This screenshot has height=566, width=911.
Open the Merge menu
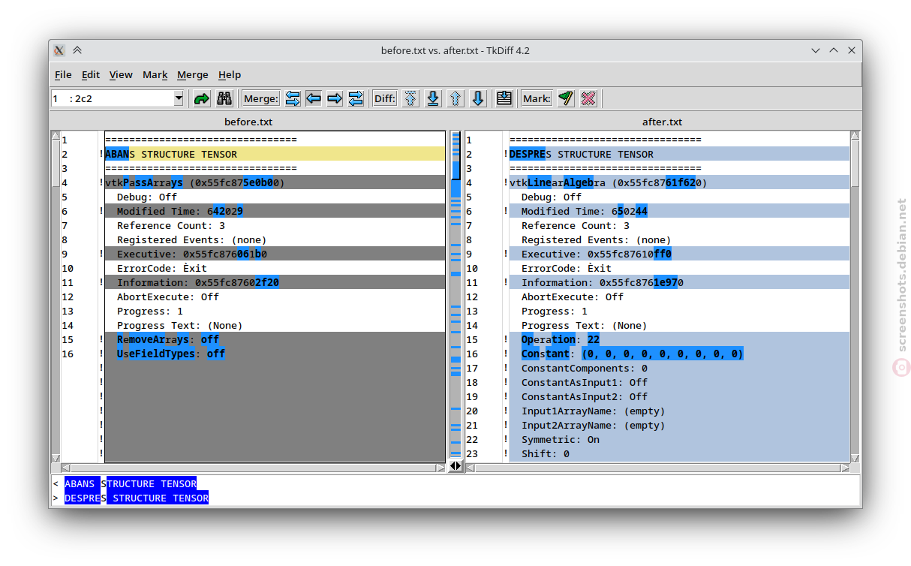(x=193, y=74)
